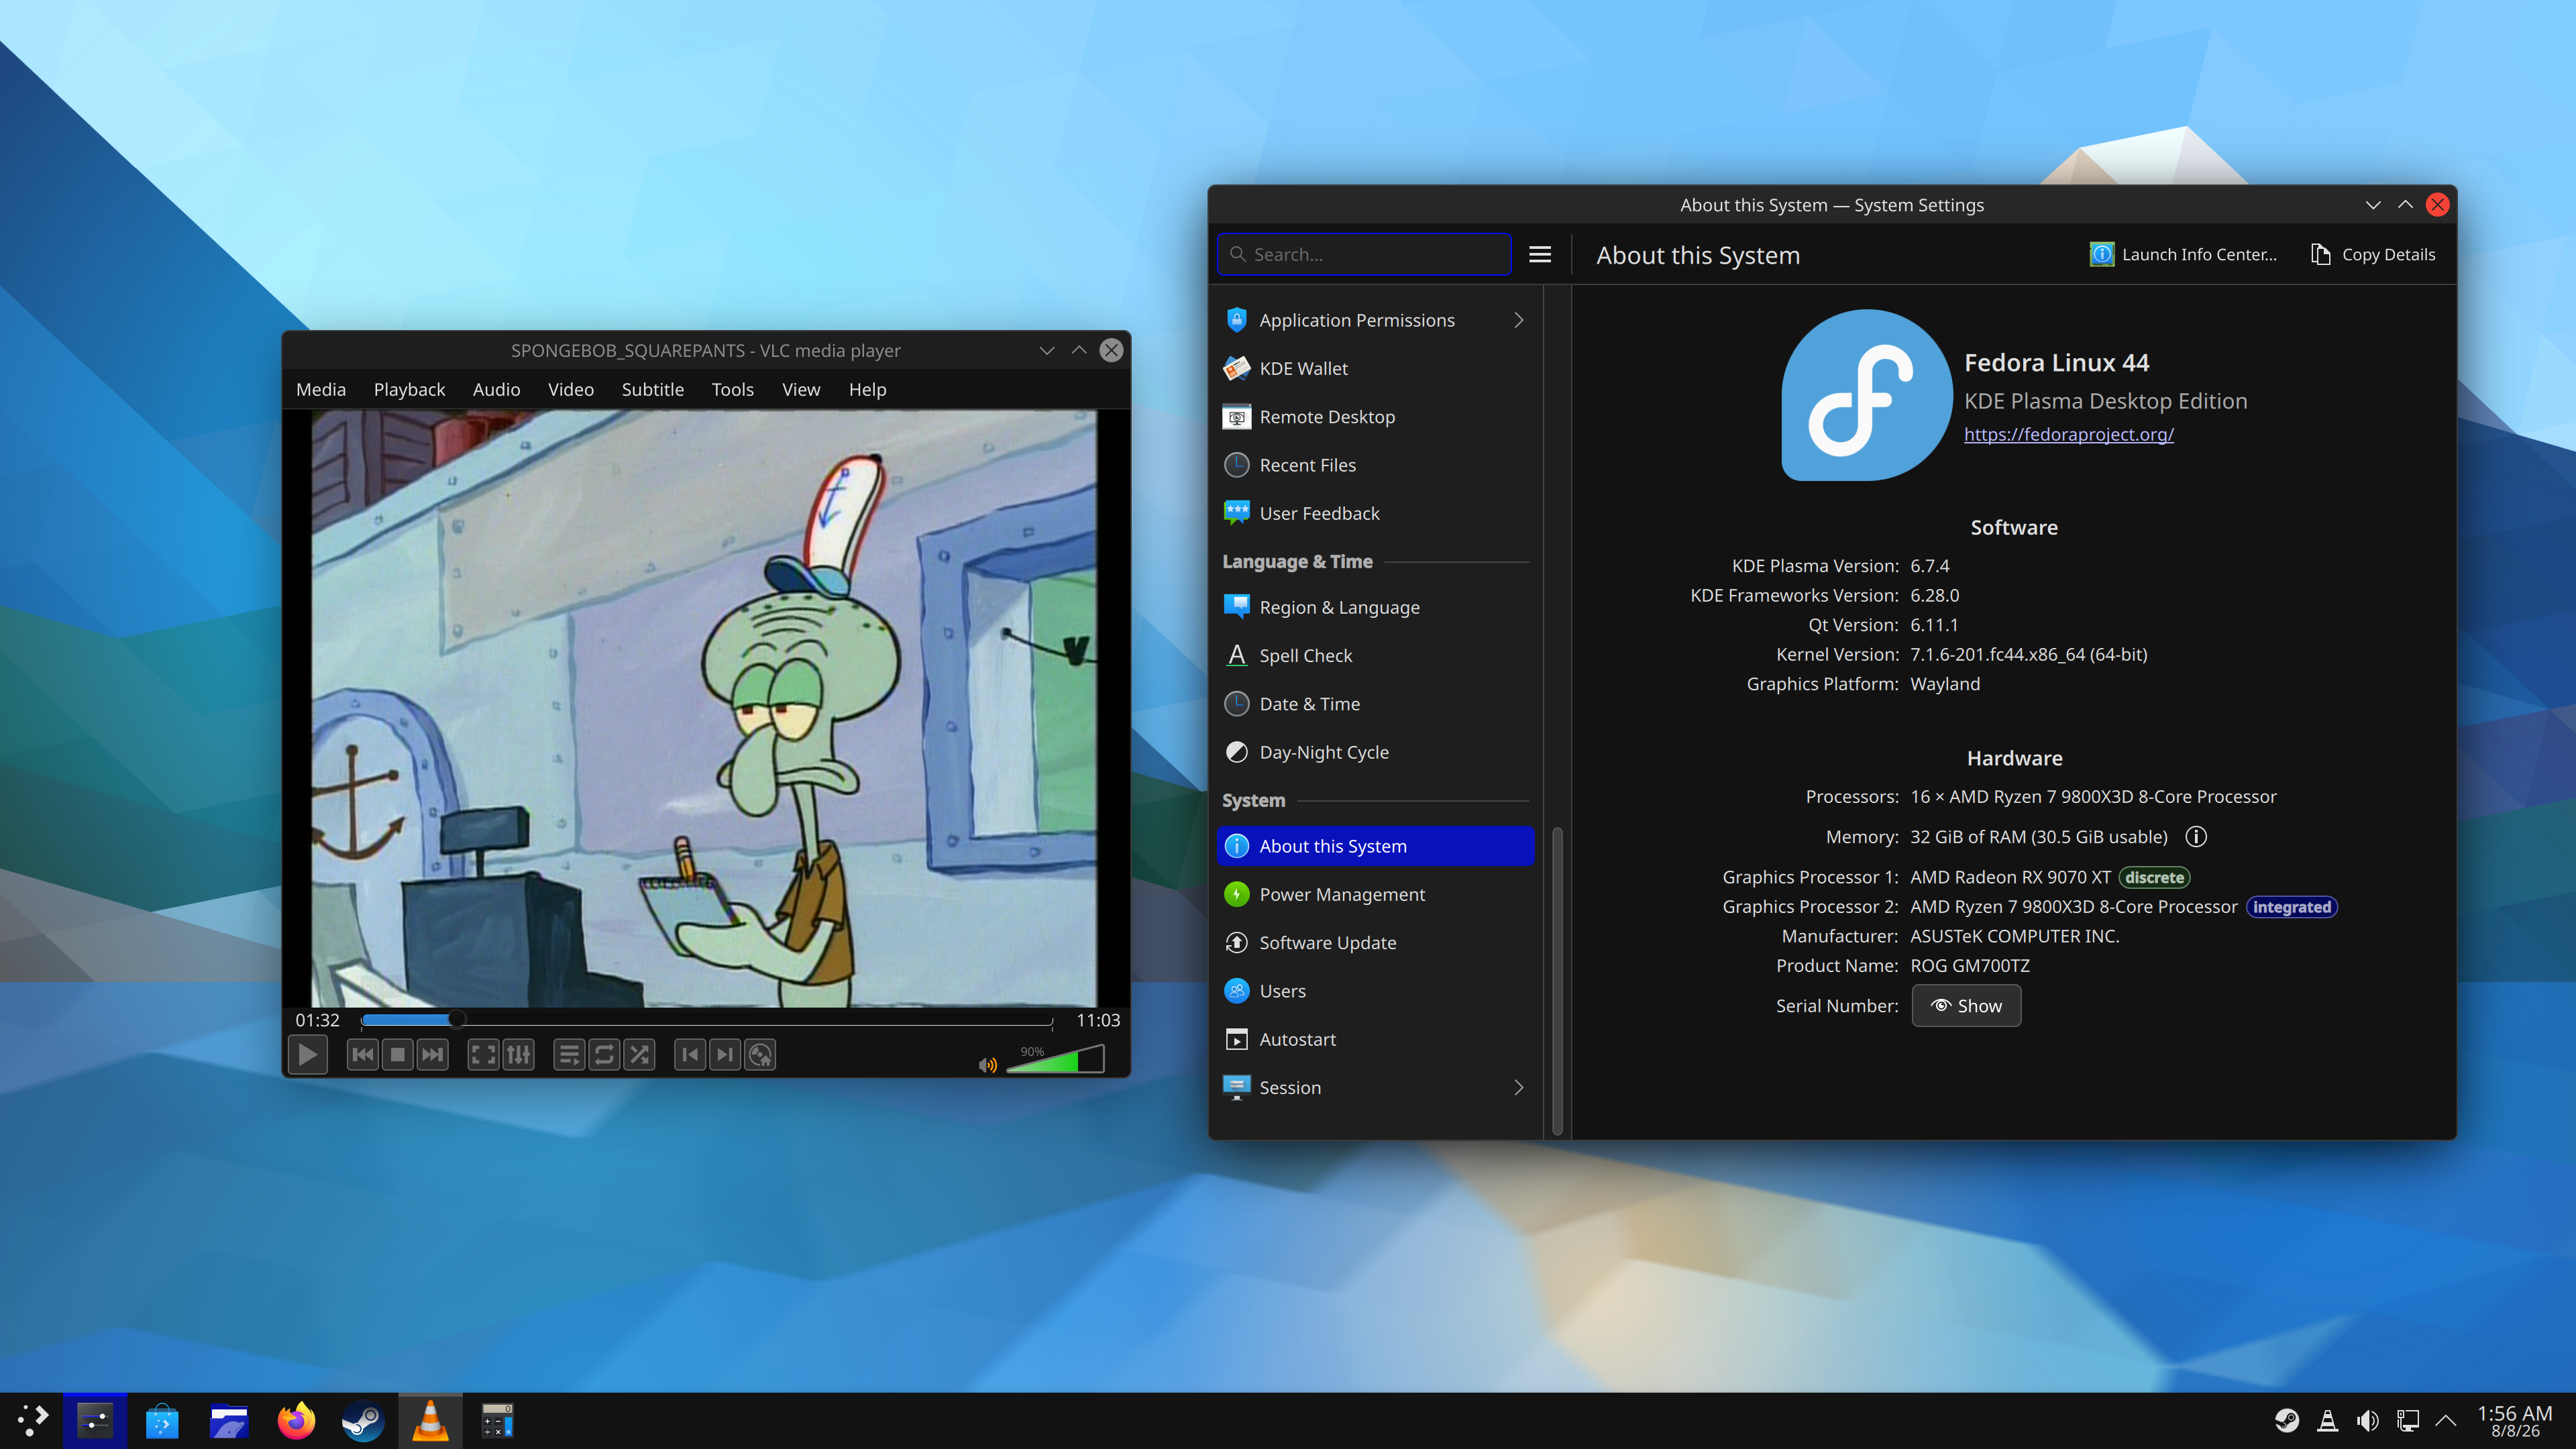Set the VLC volume slider level
Viewport: 2576px width, 1449px height.
pos(1055,1059)
